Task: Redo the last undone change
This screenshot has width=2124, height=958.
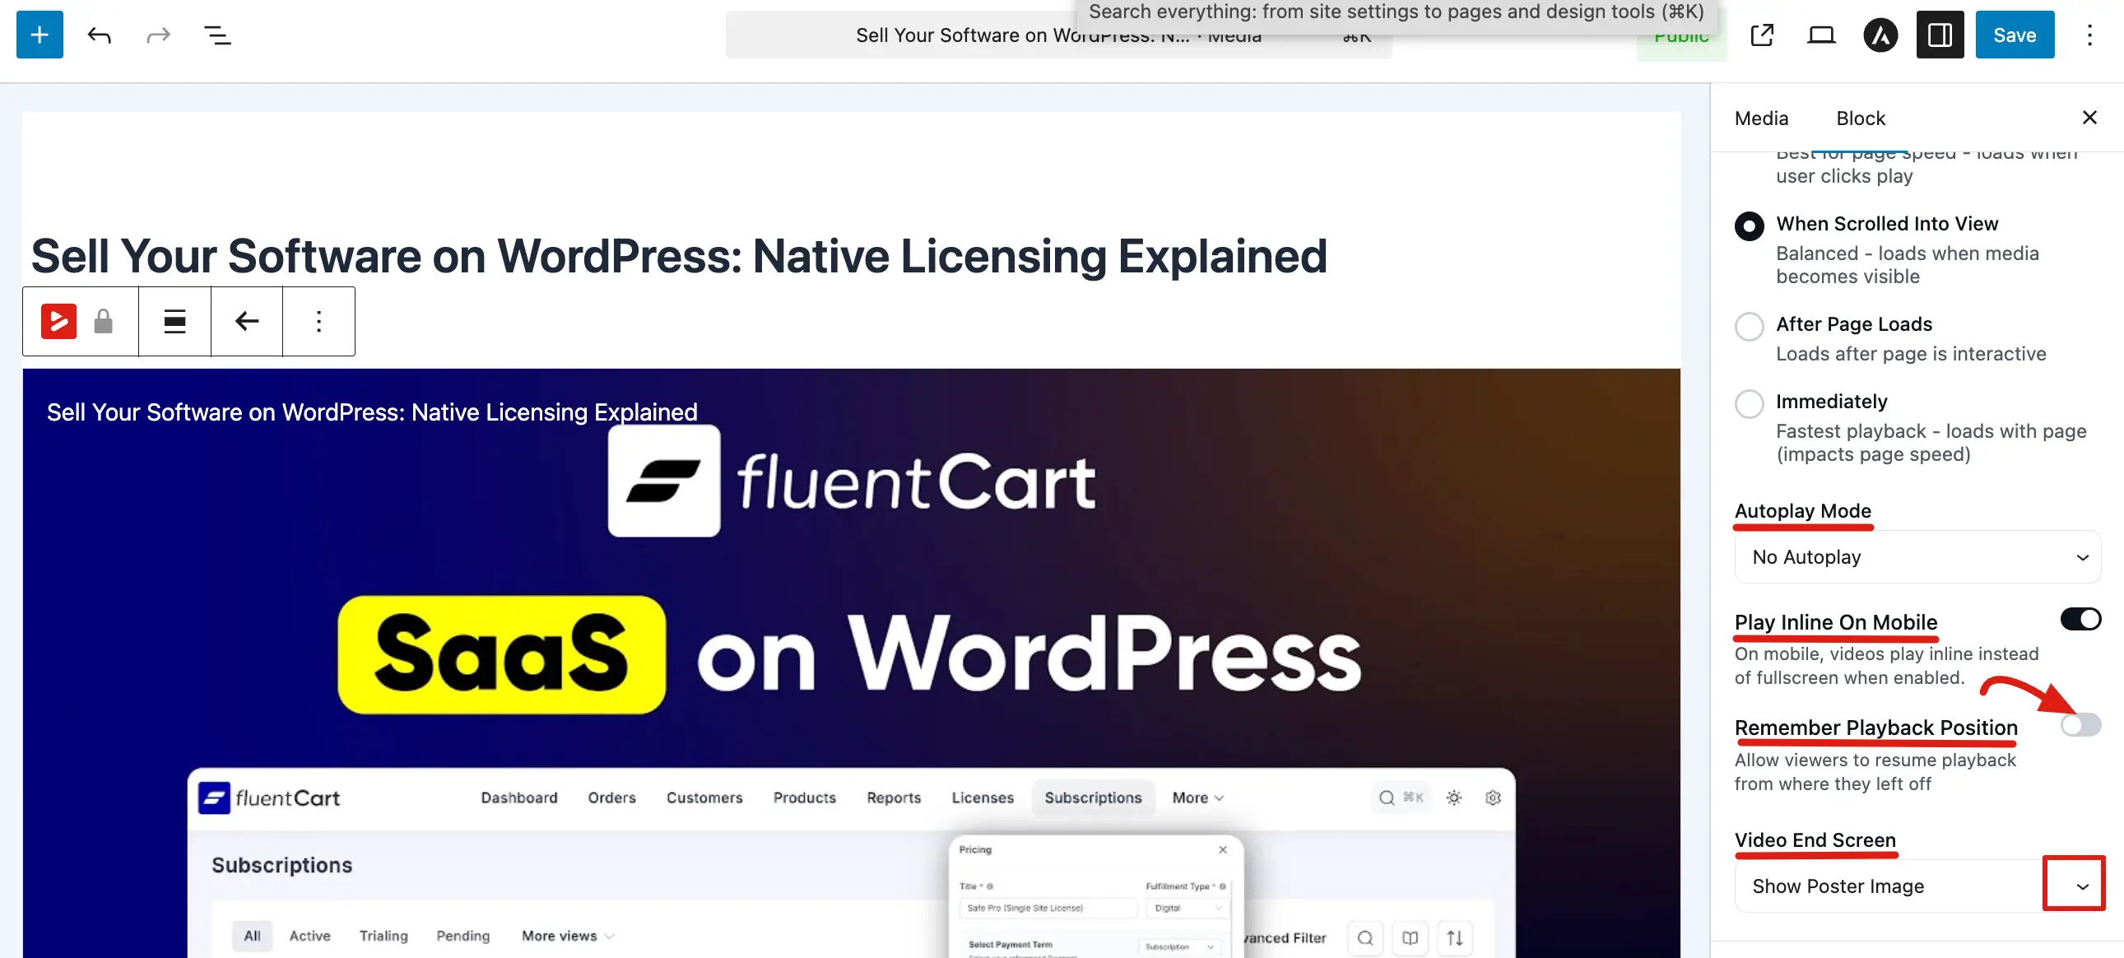Action: click(158, 35)
